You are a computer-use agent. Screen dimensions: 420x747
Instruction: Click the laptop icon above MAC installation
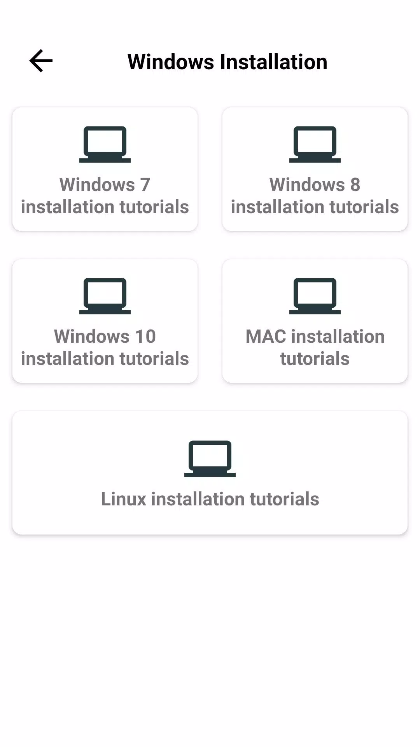click(315, 296)
